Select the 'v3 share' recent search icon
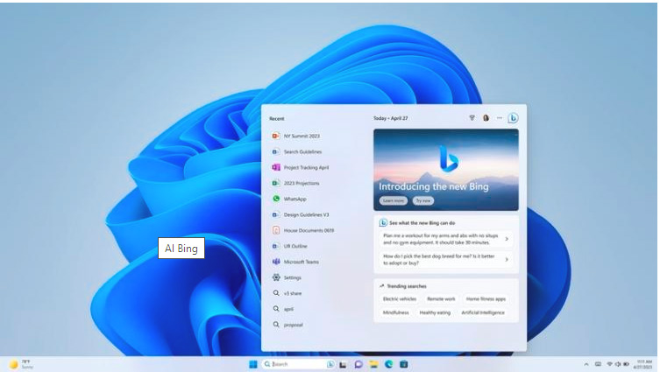 [x=276, y=293]
